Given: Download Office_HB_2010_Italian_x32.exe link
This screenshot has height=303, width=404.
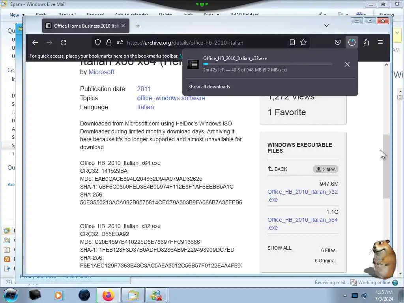Looking at the screenshot, I should pyautogui.click(x=303, y=196).
